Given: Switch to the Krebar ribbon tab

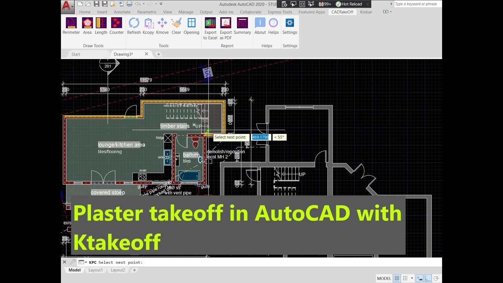Looking at the screenshot, I should point(366,12).
